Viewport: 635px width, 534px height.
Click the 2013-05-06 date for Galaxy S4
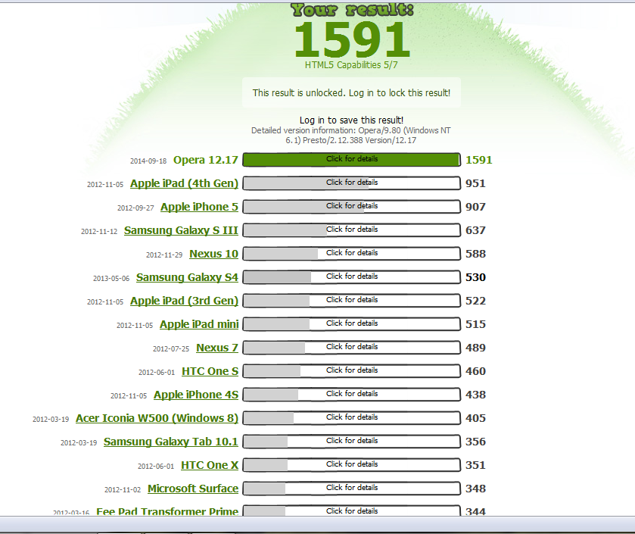111,278
